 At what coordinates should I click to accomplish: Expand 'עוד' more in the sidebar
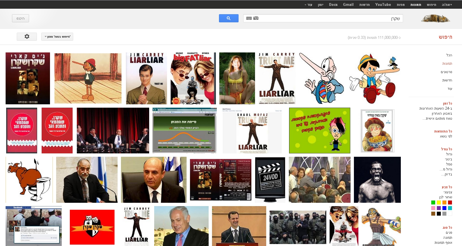point(450,89)
